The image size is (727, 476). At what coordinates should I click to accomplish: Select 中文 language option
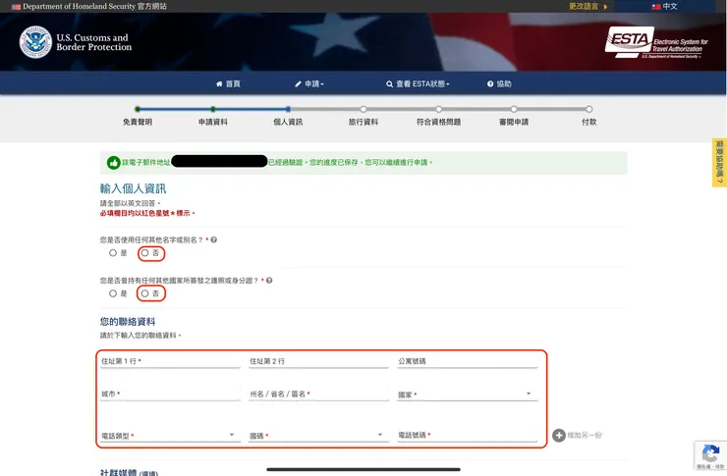click(x=664, y=7)
